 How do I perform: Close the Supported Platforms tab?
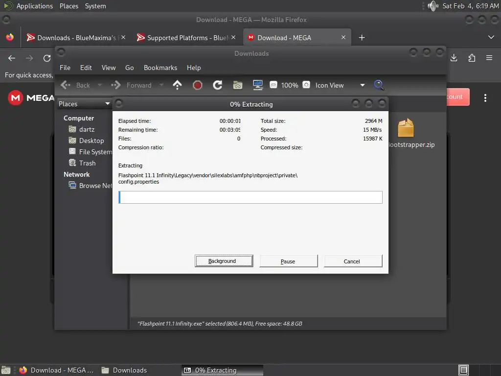[233, 37]
